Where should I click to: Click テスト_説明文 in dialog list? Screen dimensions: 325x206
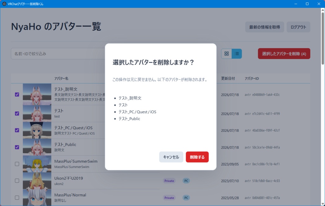[x=130, y=98]
